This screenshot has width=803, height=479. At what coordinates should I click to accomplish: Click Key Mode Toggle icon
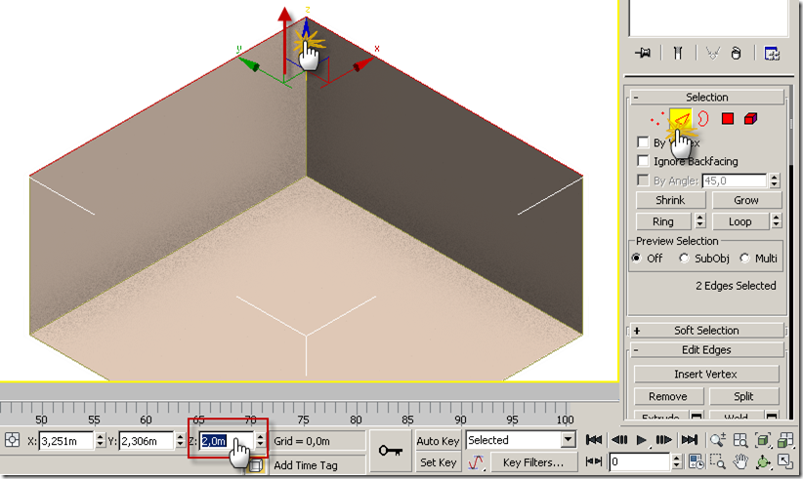pyautogui.click(x=594, y=461)
